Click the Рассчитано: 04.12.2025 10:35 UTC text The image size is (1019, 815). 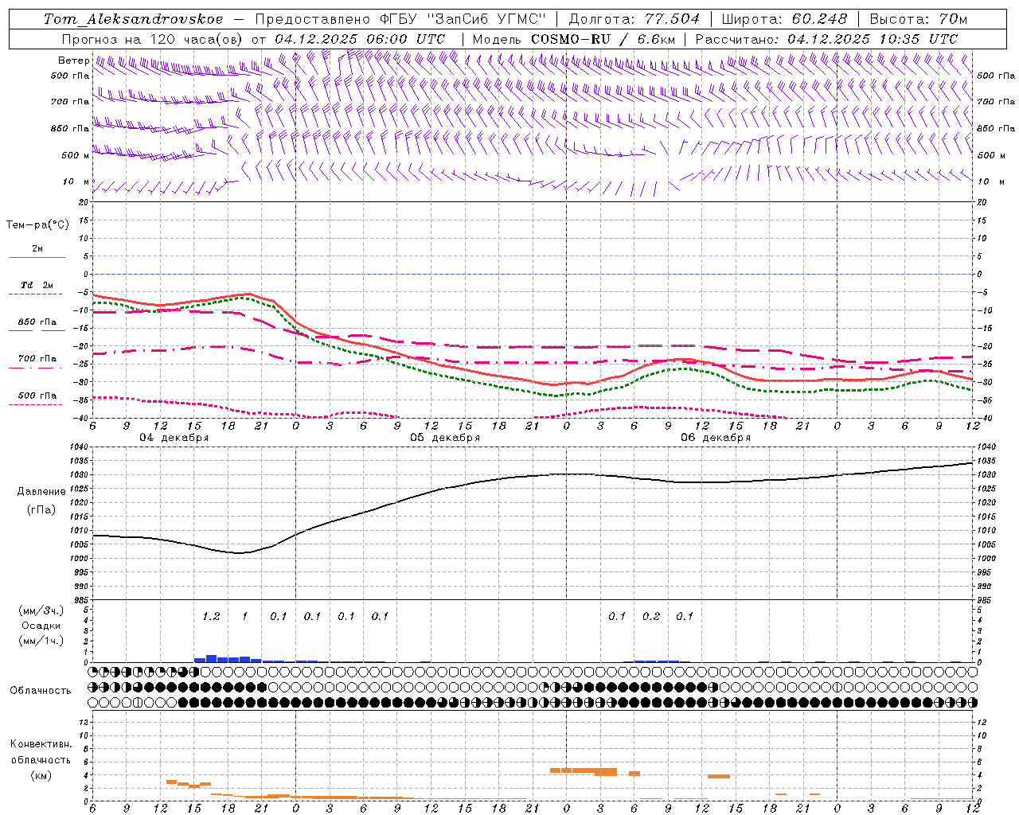pyautogui.click(x=826, y=39)
